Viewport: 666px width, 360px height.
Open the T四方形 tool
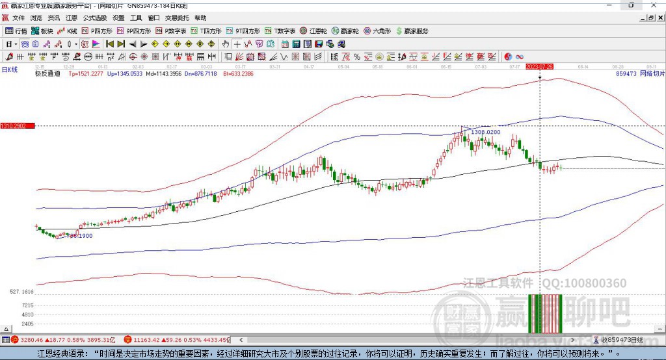pyautogui.click(x=206, y=31)
